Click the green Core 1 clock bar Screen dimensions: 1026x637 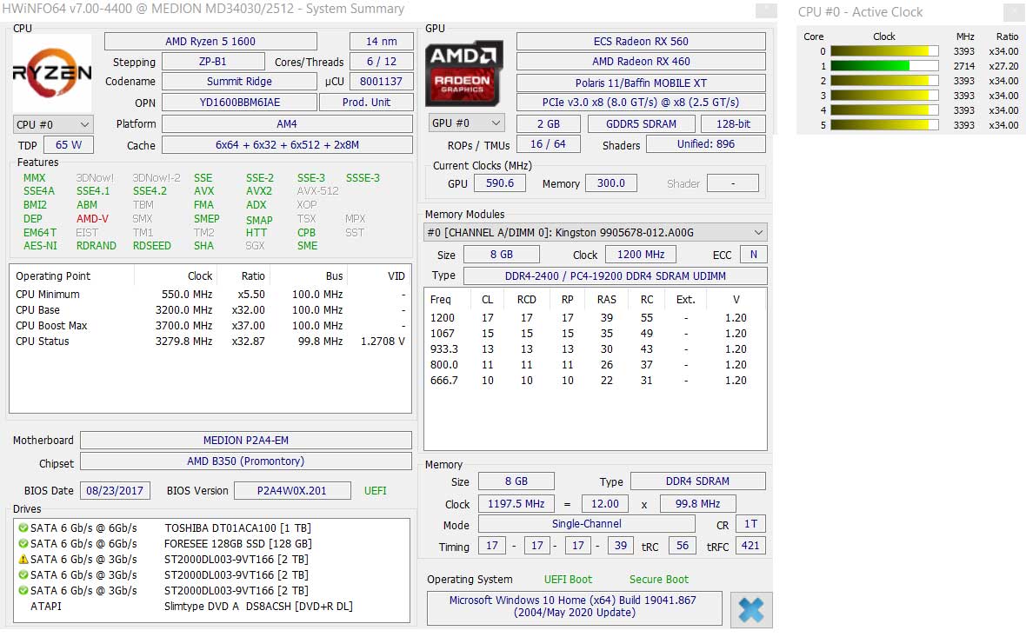point(884,66)
